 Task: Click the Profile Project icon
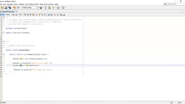63,8
